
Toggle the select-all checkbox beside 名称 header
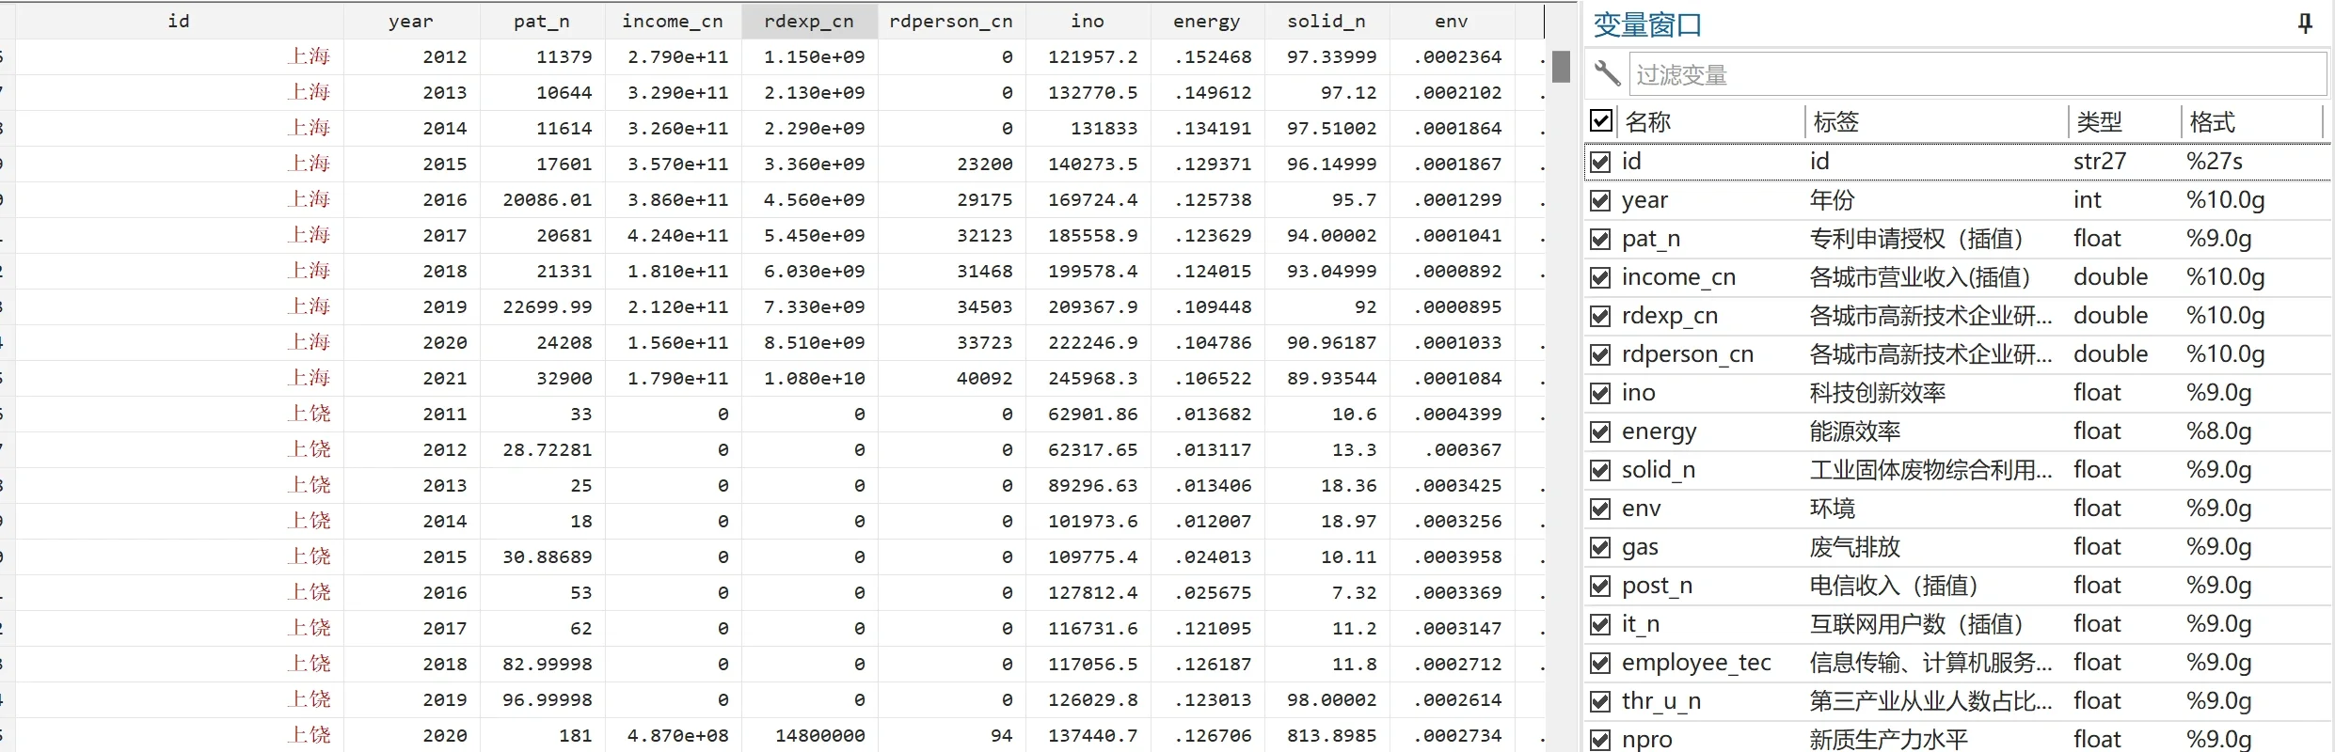tap(1600, 121)
